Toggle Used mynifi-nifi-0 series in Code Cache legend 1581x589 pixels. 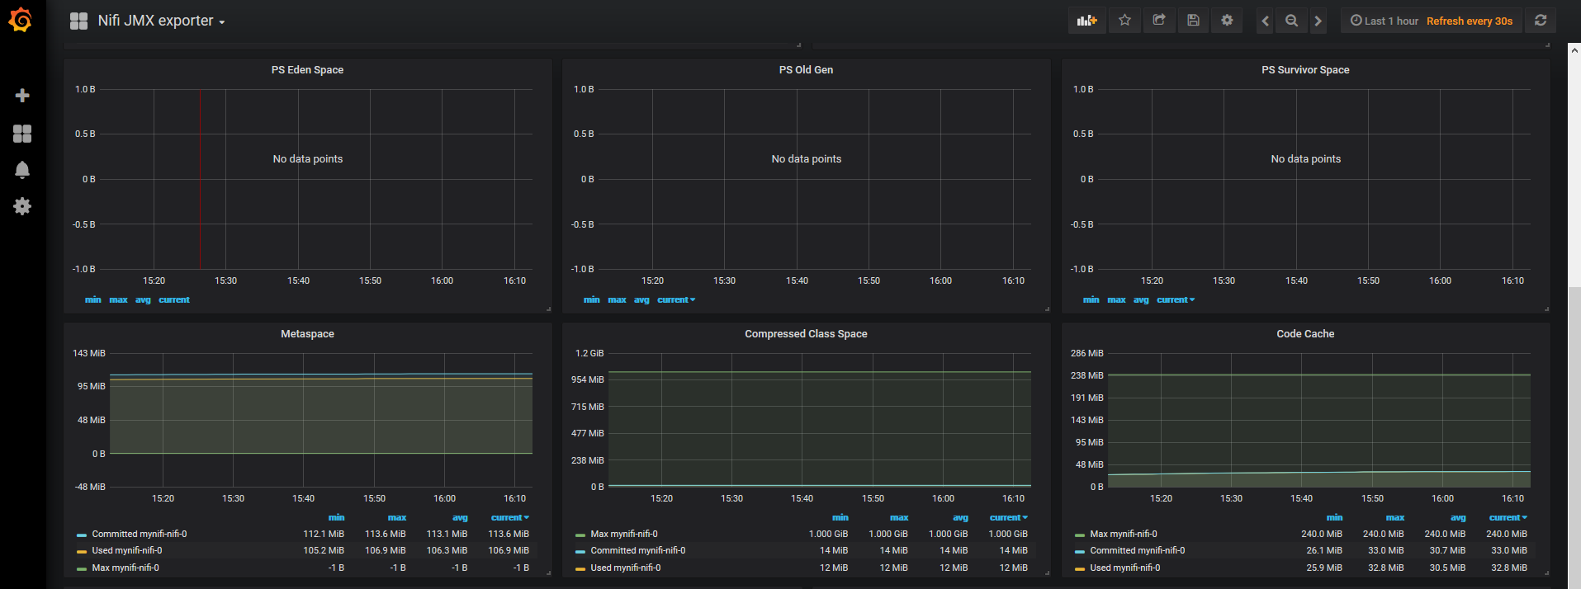pos(1124,568)
